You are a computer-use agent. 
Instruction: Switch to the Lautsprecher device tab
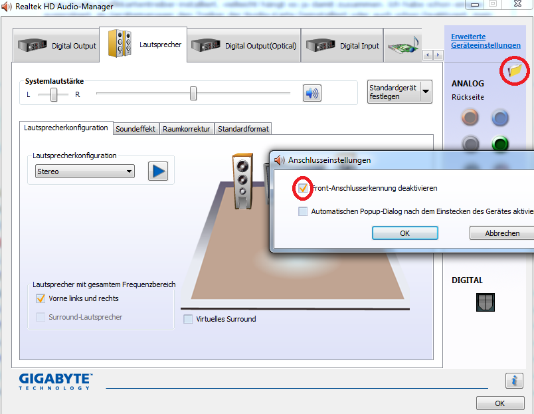pos(143,45)
